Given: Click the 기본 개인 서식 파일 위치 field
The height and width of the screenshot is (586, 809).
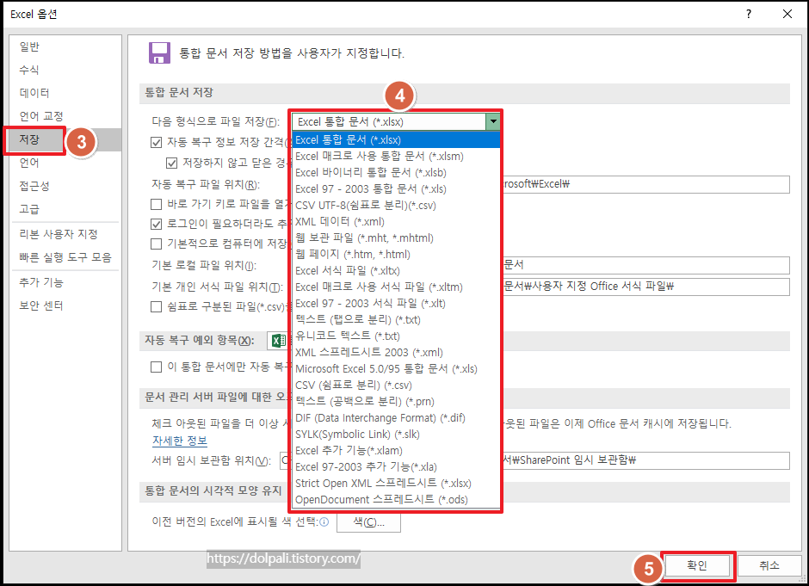Looking at the screenshot, I should click(x=645, y=287).
